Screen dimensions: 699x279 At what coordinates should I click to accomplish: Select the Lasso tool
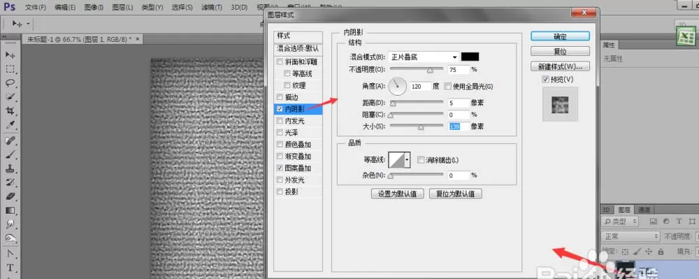pos(10,83)
